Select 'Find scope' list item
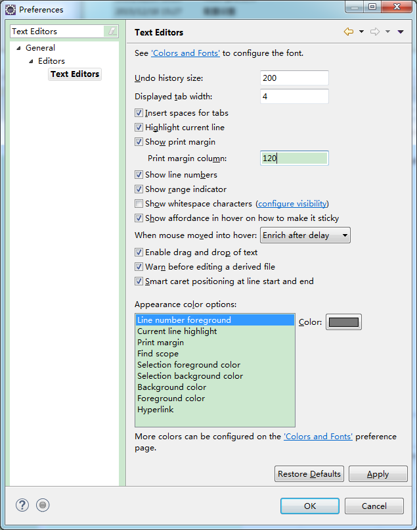The image size is (417, 530). tap(215, 354)
